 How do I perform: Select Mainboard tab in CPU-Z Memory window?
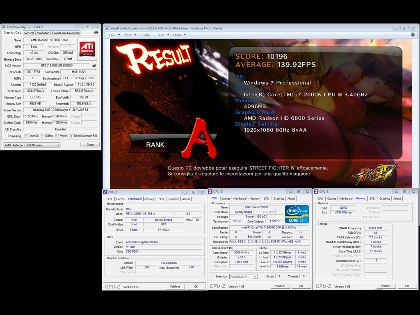tap(346, 199)
